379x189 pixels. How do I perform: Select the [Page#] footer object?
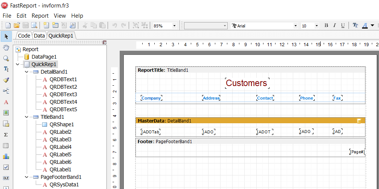point(357,152)
